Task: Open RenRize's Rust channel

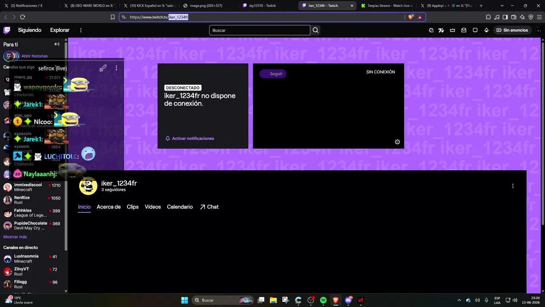Action: coord(33,200)
